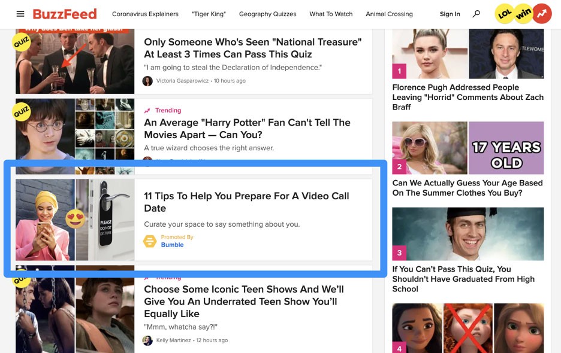Click QUIZ badge on National Treasure image
This screenshot has width=561, height=353.
click(x=21, y=42)
